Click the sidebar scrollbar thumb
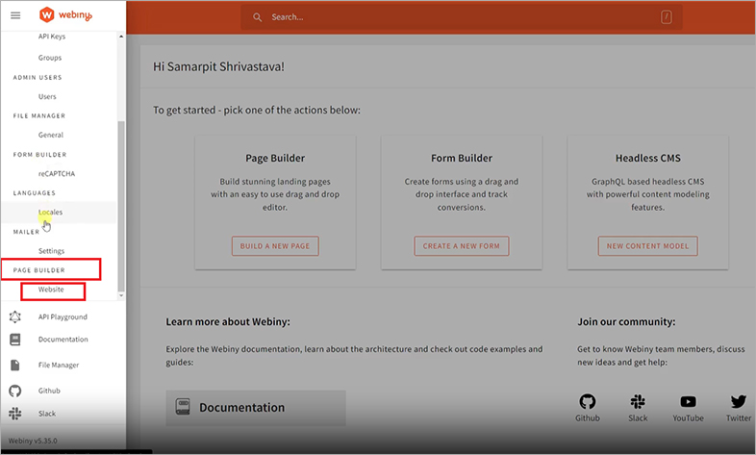756x455 pixels. (x=121, y=206)
